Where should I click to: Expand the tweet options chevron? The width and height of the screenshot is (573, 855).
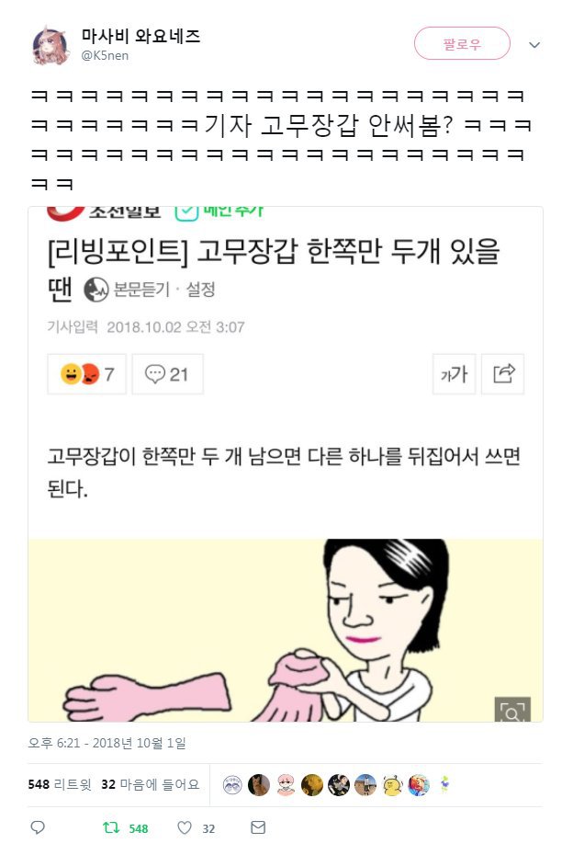point(534,45)
